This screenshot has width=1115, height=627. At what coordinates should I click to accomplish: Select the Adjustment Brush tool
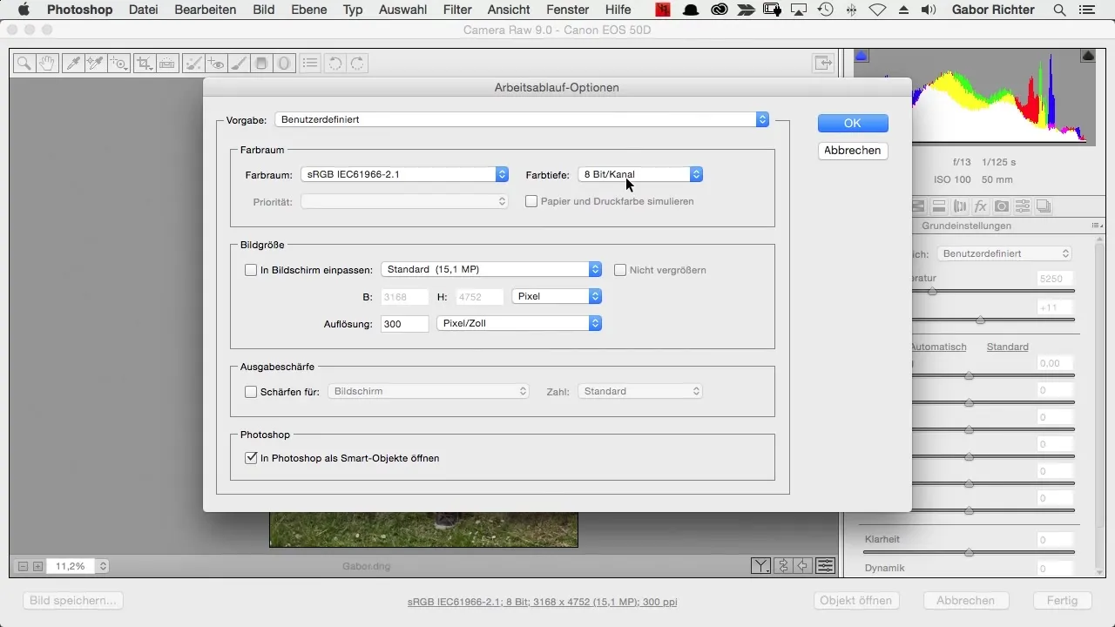(x=239, y=64)
